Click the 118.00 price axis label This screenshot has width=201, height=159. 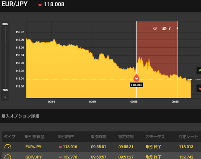pyautogui.click(x=20, y=87)
